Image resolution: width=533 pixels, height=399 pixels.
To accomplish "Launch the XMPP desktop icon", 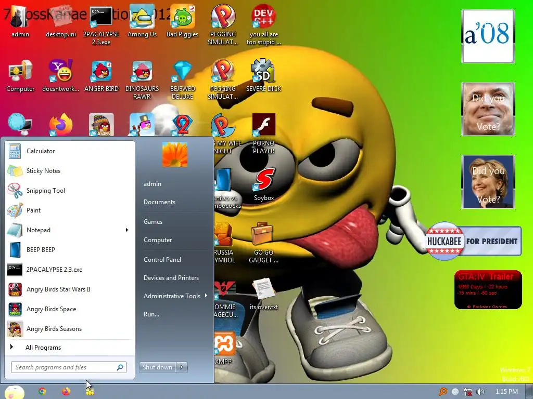I will [224, 348].
